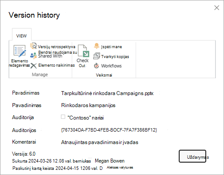
Task: Select title value Rinkodaros kampanijos
Action: click(x=88, y=105)
